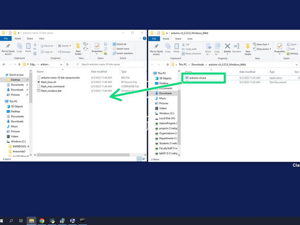Image resolution: width=300 pixels, height=225 pixels.
Task: Click up arrow in left window navigation
Action: (x=19, y=64)
